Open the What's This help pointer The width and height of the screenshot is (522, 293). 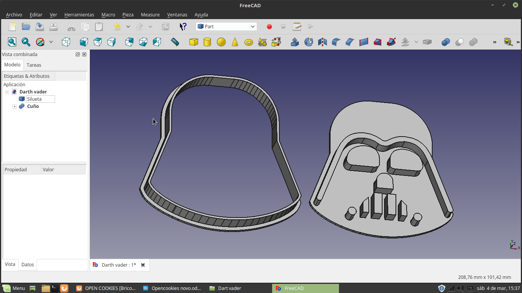pyautogui.click(x=183, y=27)
